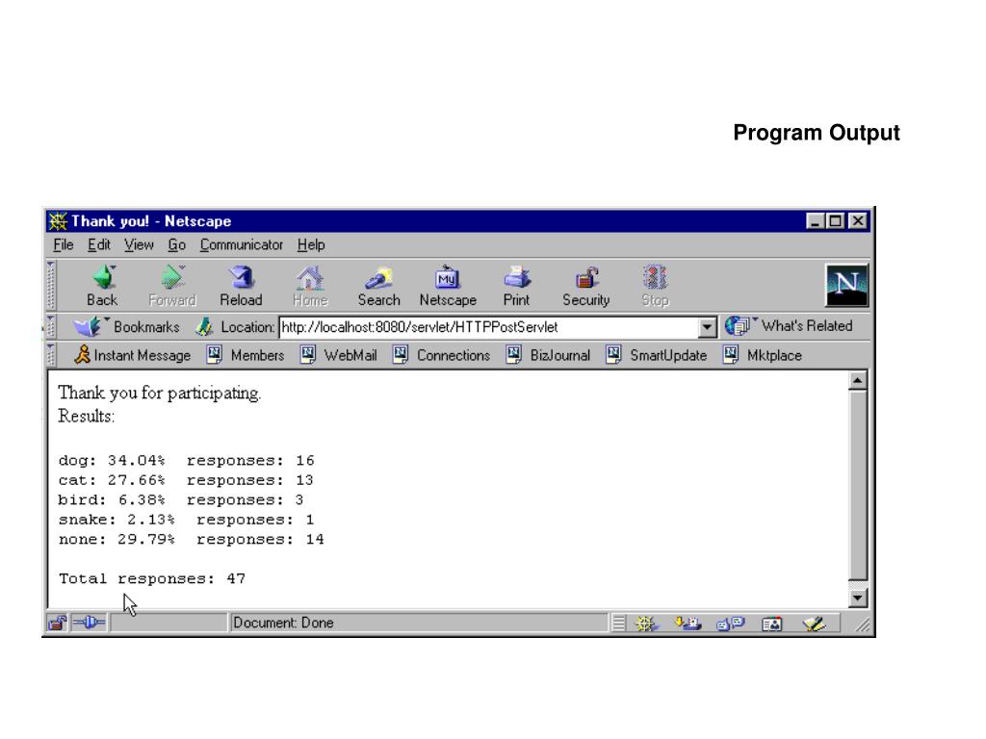Open the Bookmarks quick file menu

click(x=126, y=327)
